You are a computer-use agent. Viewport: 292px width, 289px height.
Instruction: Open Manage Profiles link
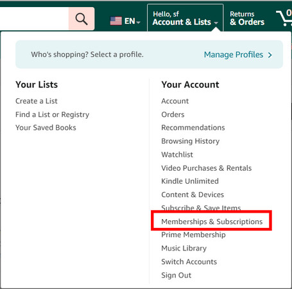coord(234,55)
